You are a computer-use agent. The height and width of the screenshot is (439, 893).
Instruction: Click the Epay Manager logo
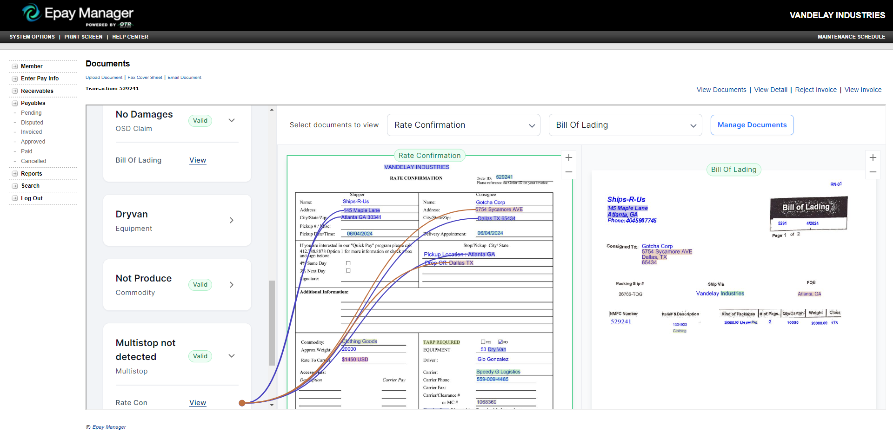(x=78, y=15)
